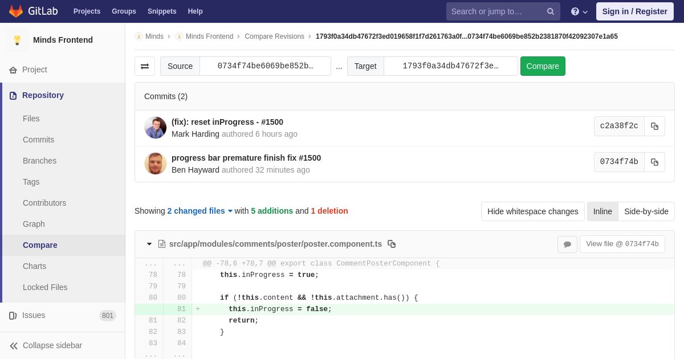684x359 pixels.
Task: Go to Graph in the sidebar
Action: [34, 224]
